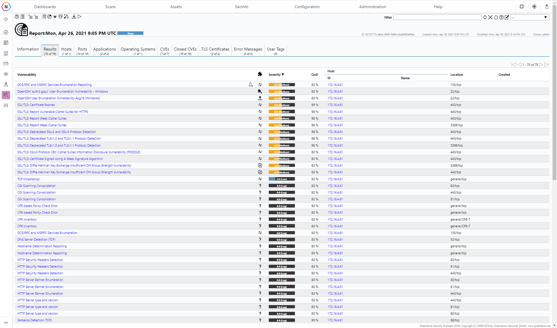Switch to Applications tab
This screenshot has height=328, width=557.
(104, 51)
